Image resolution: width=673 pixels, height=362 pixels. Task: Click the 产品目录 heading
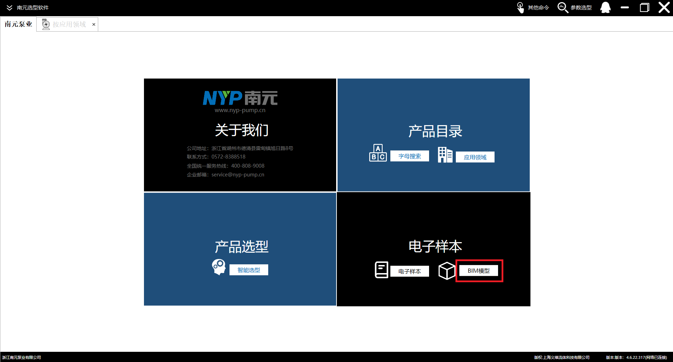(x=435, y=131)
